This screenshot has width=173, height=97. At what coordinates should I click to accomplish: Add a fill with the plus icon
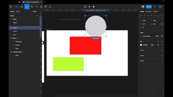tap(162, 41)
